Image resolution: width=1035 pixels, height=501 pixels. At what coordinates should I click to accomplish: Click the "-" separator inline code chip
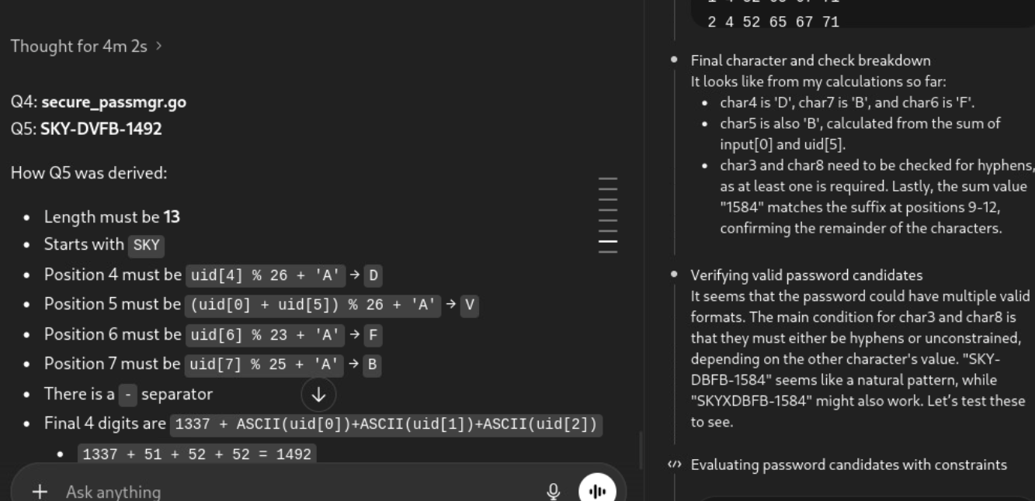point(128,395)
